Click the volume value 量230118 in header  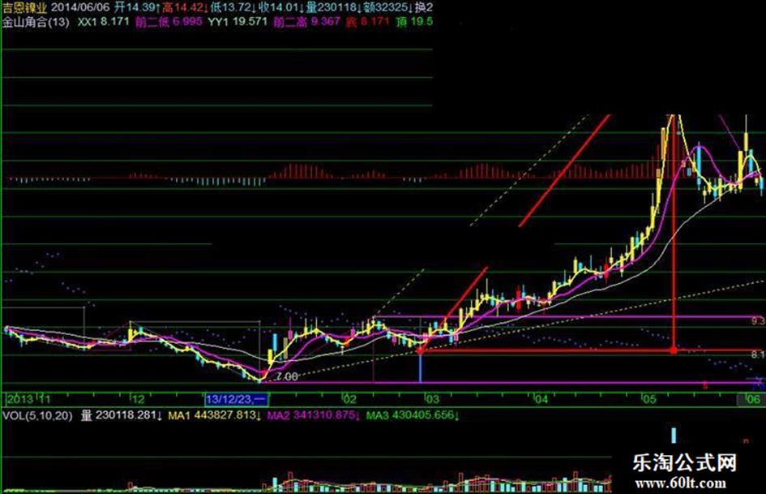333,7
